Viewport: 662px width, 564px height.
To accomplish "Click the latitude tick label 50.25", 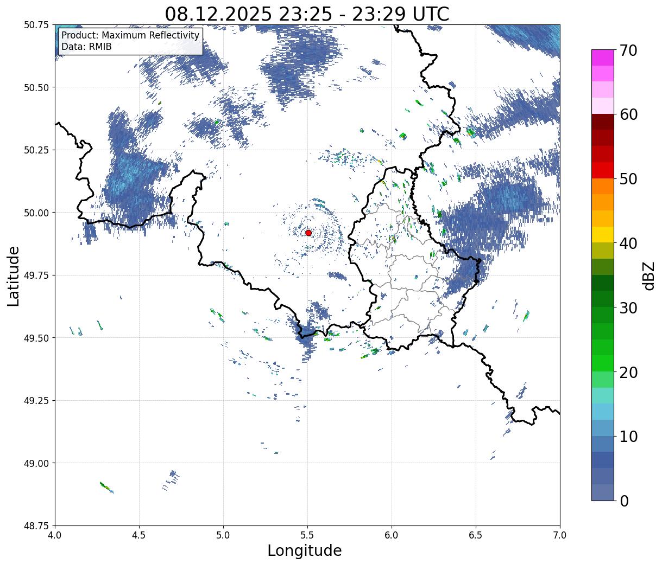I will pyautogui.click(x=36, y=150).
